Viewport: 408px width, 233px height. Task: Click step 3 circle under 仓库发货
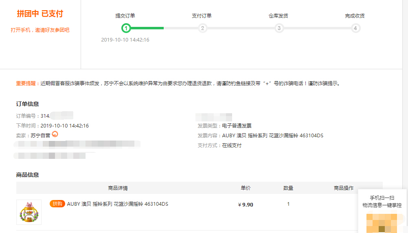pos(279,28)
